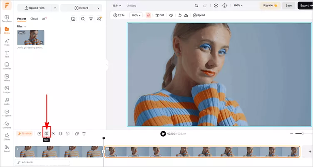Expand the Record dropdown arrow
The width and height of the screenshot is (313, 167).
tap(98, 8)
